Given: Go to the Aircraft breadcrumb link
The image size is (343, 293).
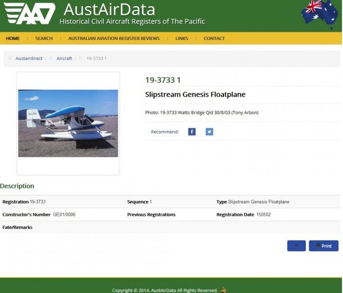Looking at the screenshot, I should pos(64,58).
